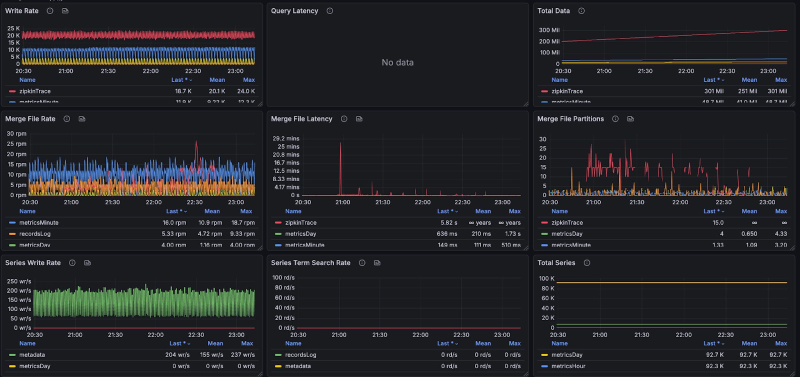Viewport: 800px width, 377px height.
Task: Sort Merge File Rate legend by Mean header
Action: (x=212, y=212)
